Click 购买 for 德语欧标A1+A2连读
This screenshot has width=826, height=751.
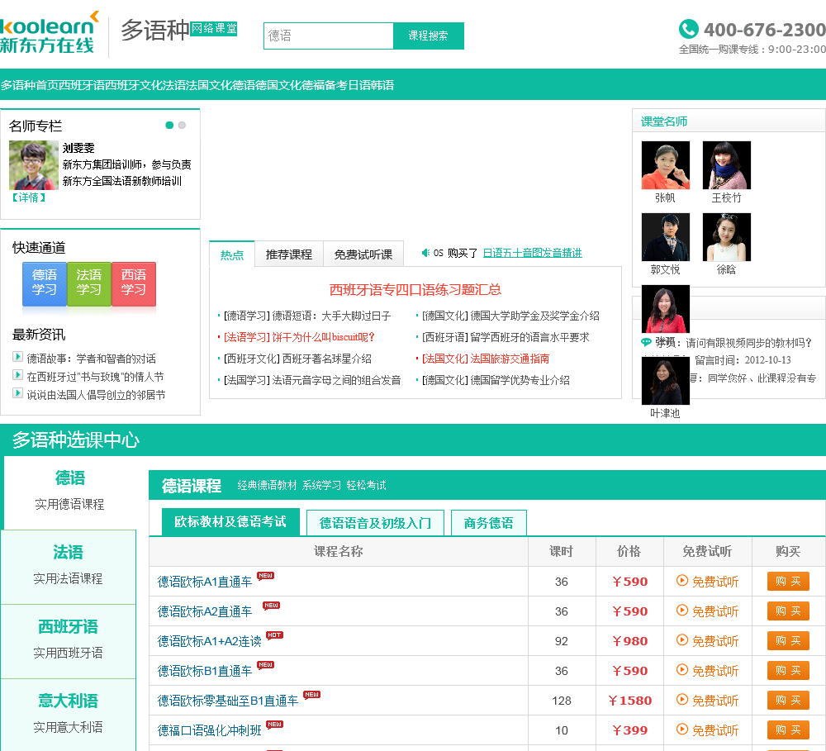click(x=788, y=640)
